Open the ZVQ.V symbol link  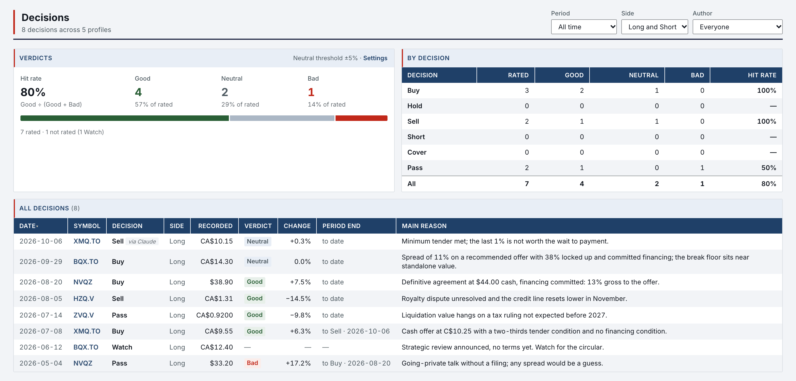point(83,315)
